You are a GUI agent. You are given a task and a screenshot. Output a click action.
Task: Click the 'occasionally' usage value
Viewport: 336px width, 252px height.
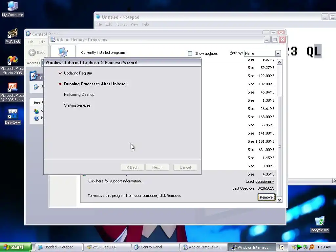coord(265,181)
